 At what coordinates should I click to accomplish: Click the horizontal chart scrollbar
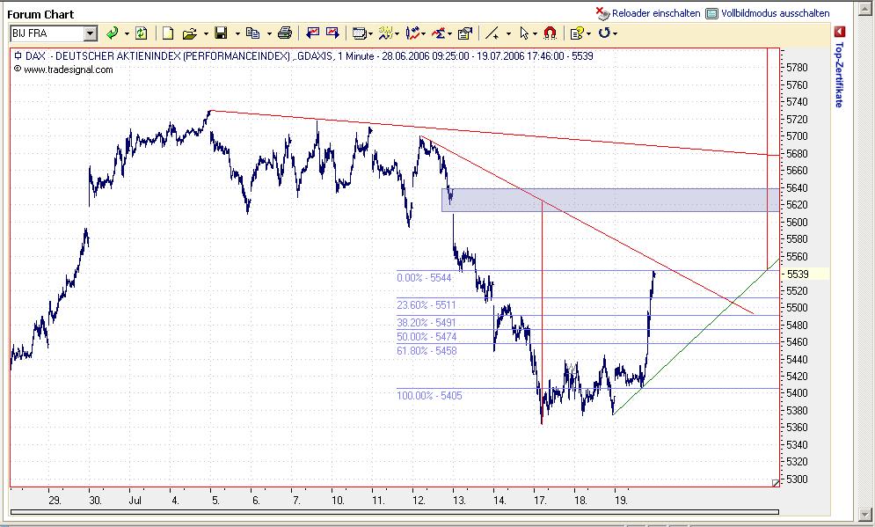coord(394,511)
